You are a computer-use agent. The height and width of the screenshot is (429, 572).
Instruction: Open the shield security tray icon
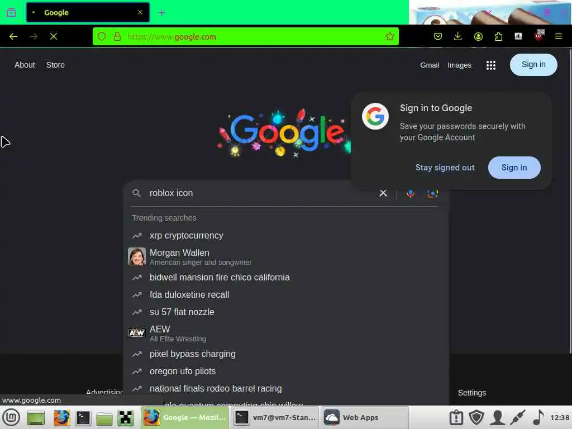coord(476,418)
